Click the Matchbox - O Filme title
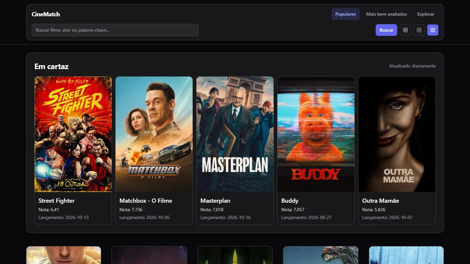Image resolution: width=470 pixels, height=264 pixels. click(146, 201)
